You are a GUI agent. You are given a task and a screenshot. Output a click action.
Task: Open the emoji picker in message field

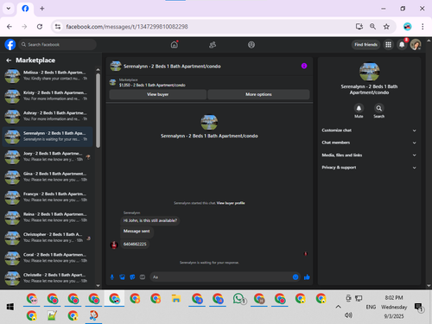pyautogui.click(x=295, y=277)
